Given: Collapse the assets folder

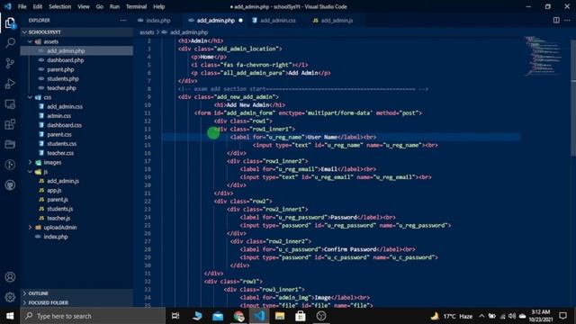Looking at the screenshot, I should pyautogui.click(x=76, y=41).
